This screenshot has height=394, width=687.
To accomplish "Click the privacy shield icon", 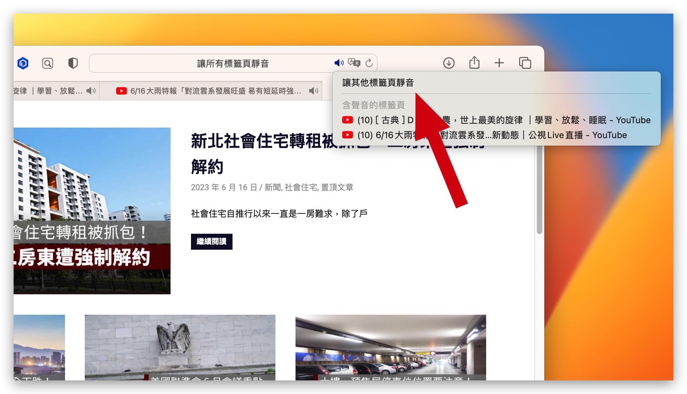I will tap(73, 63).
